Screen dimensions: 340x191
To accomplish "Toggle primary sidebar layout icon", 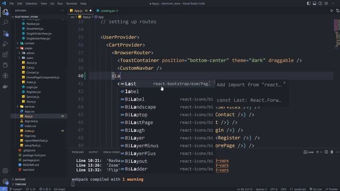I will (309, 4).
